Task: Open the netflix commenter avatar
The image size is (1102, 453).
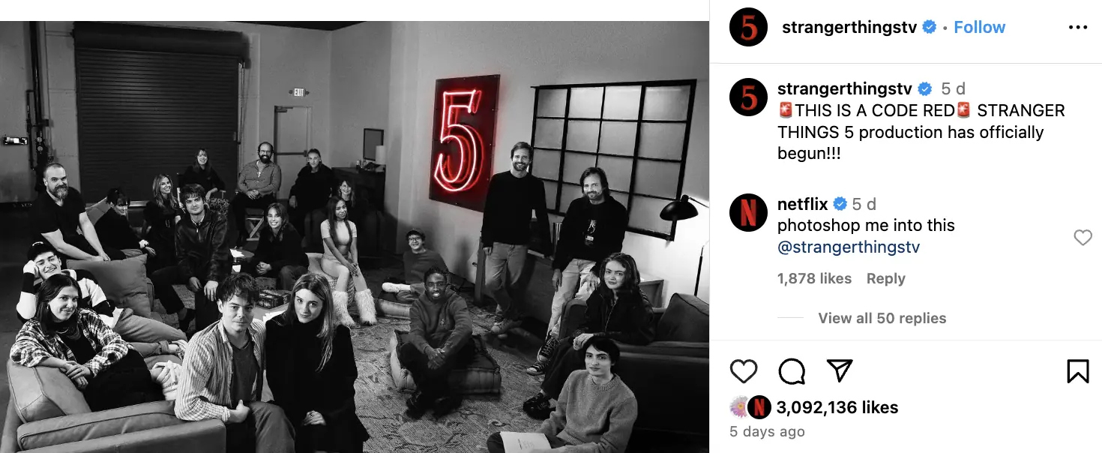Action: tap(748, 212)
